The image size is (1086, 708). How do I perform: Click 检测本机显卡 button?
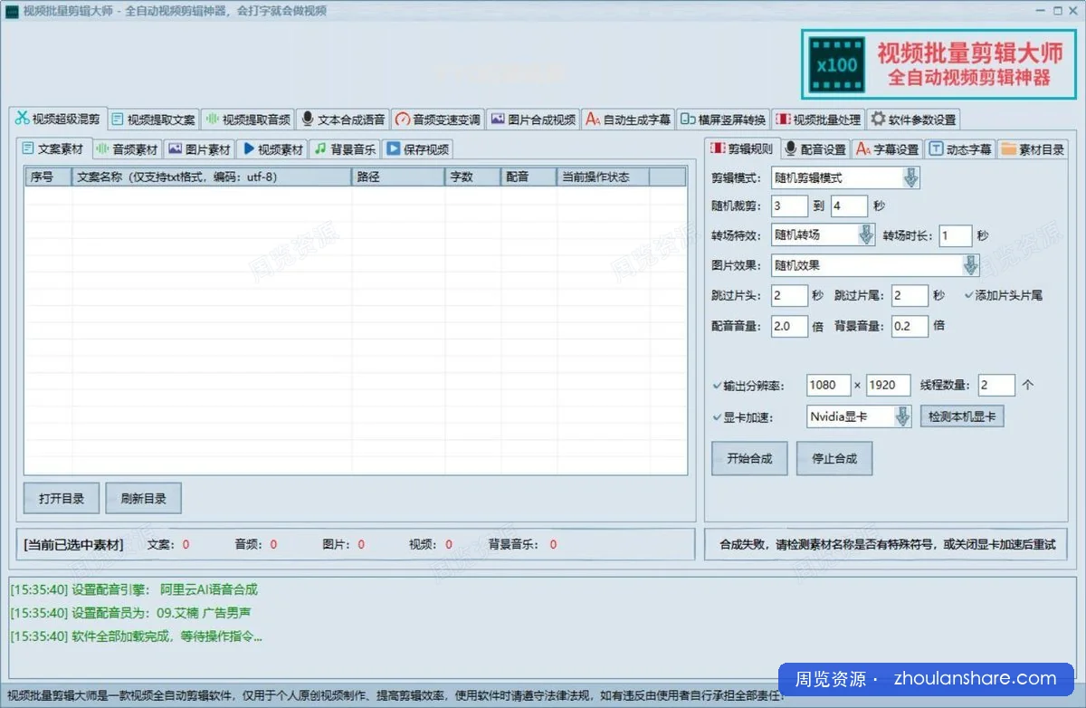963,416
